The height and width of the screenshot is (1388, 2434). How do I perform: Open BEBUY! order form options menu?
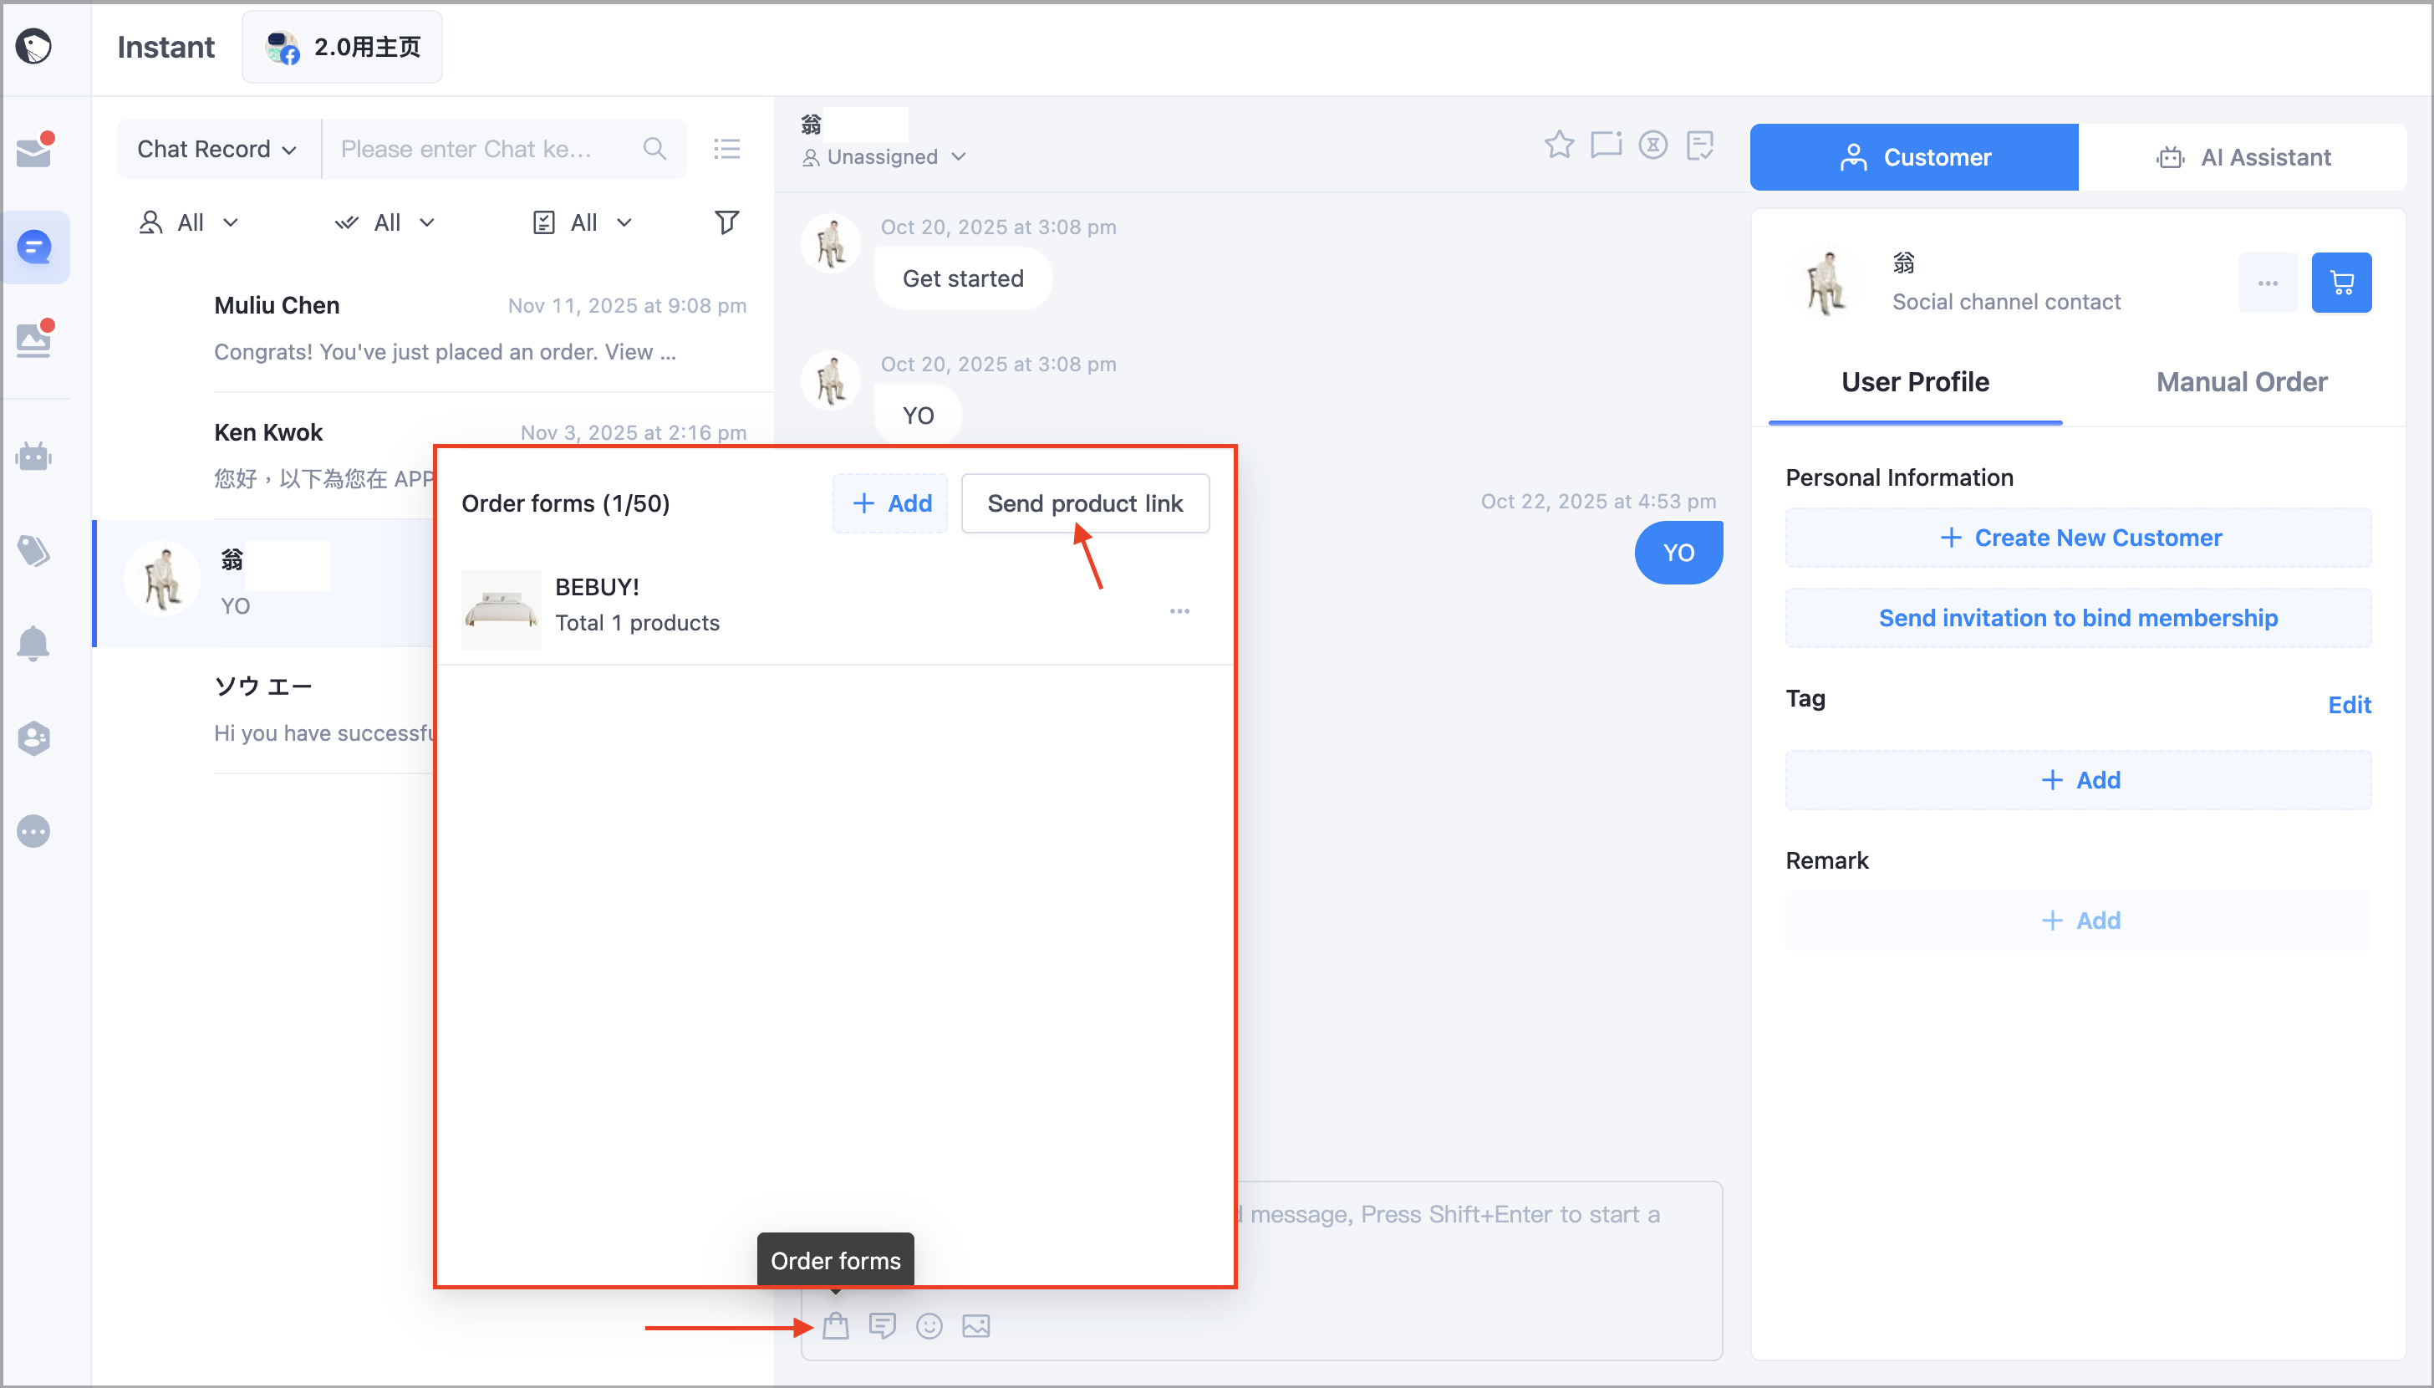[1179, 611]
